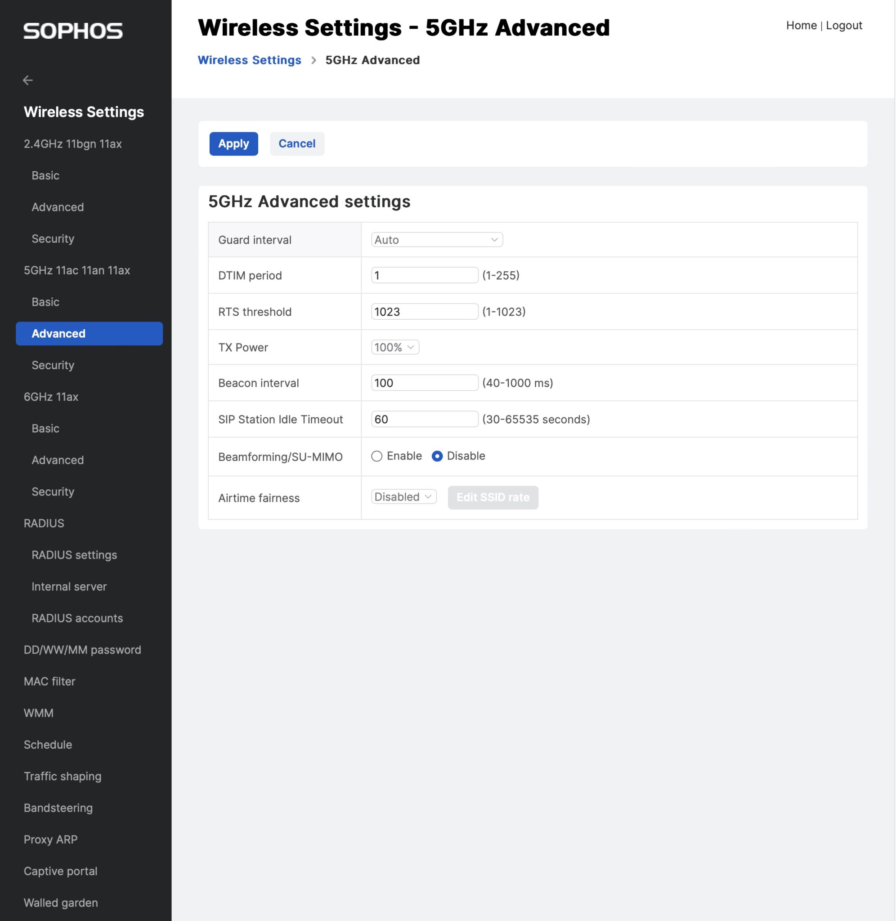Open the Airtime fairness dropdown
The height and width of the screenshot is (921, 896).
pos(403,497)
